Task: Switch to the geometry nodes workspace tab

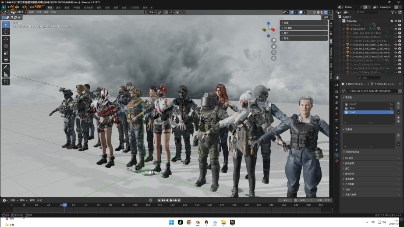Action: [135, 7]
